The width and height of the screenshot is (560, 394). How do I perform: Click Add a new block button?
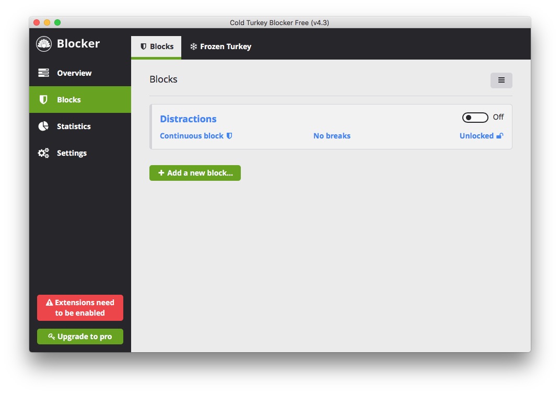click(x=195, y=173)
